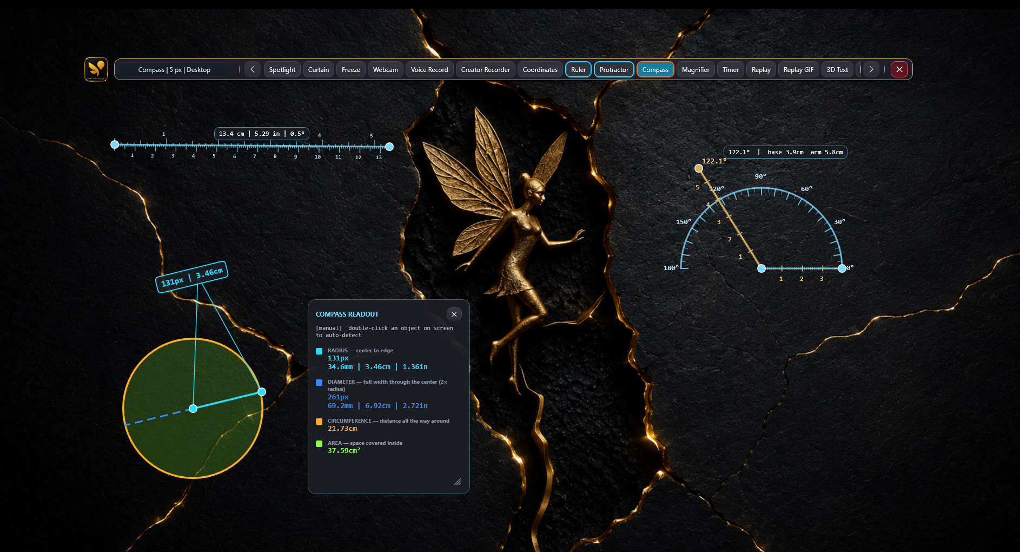Click the circumference value '21.73cm'

pos(342,429)
